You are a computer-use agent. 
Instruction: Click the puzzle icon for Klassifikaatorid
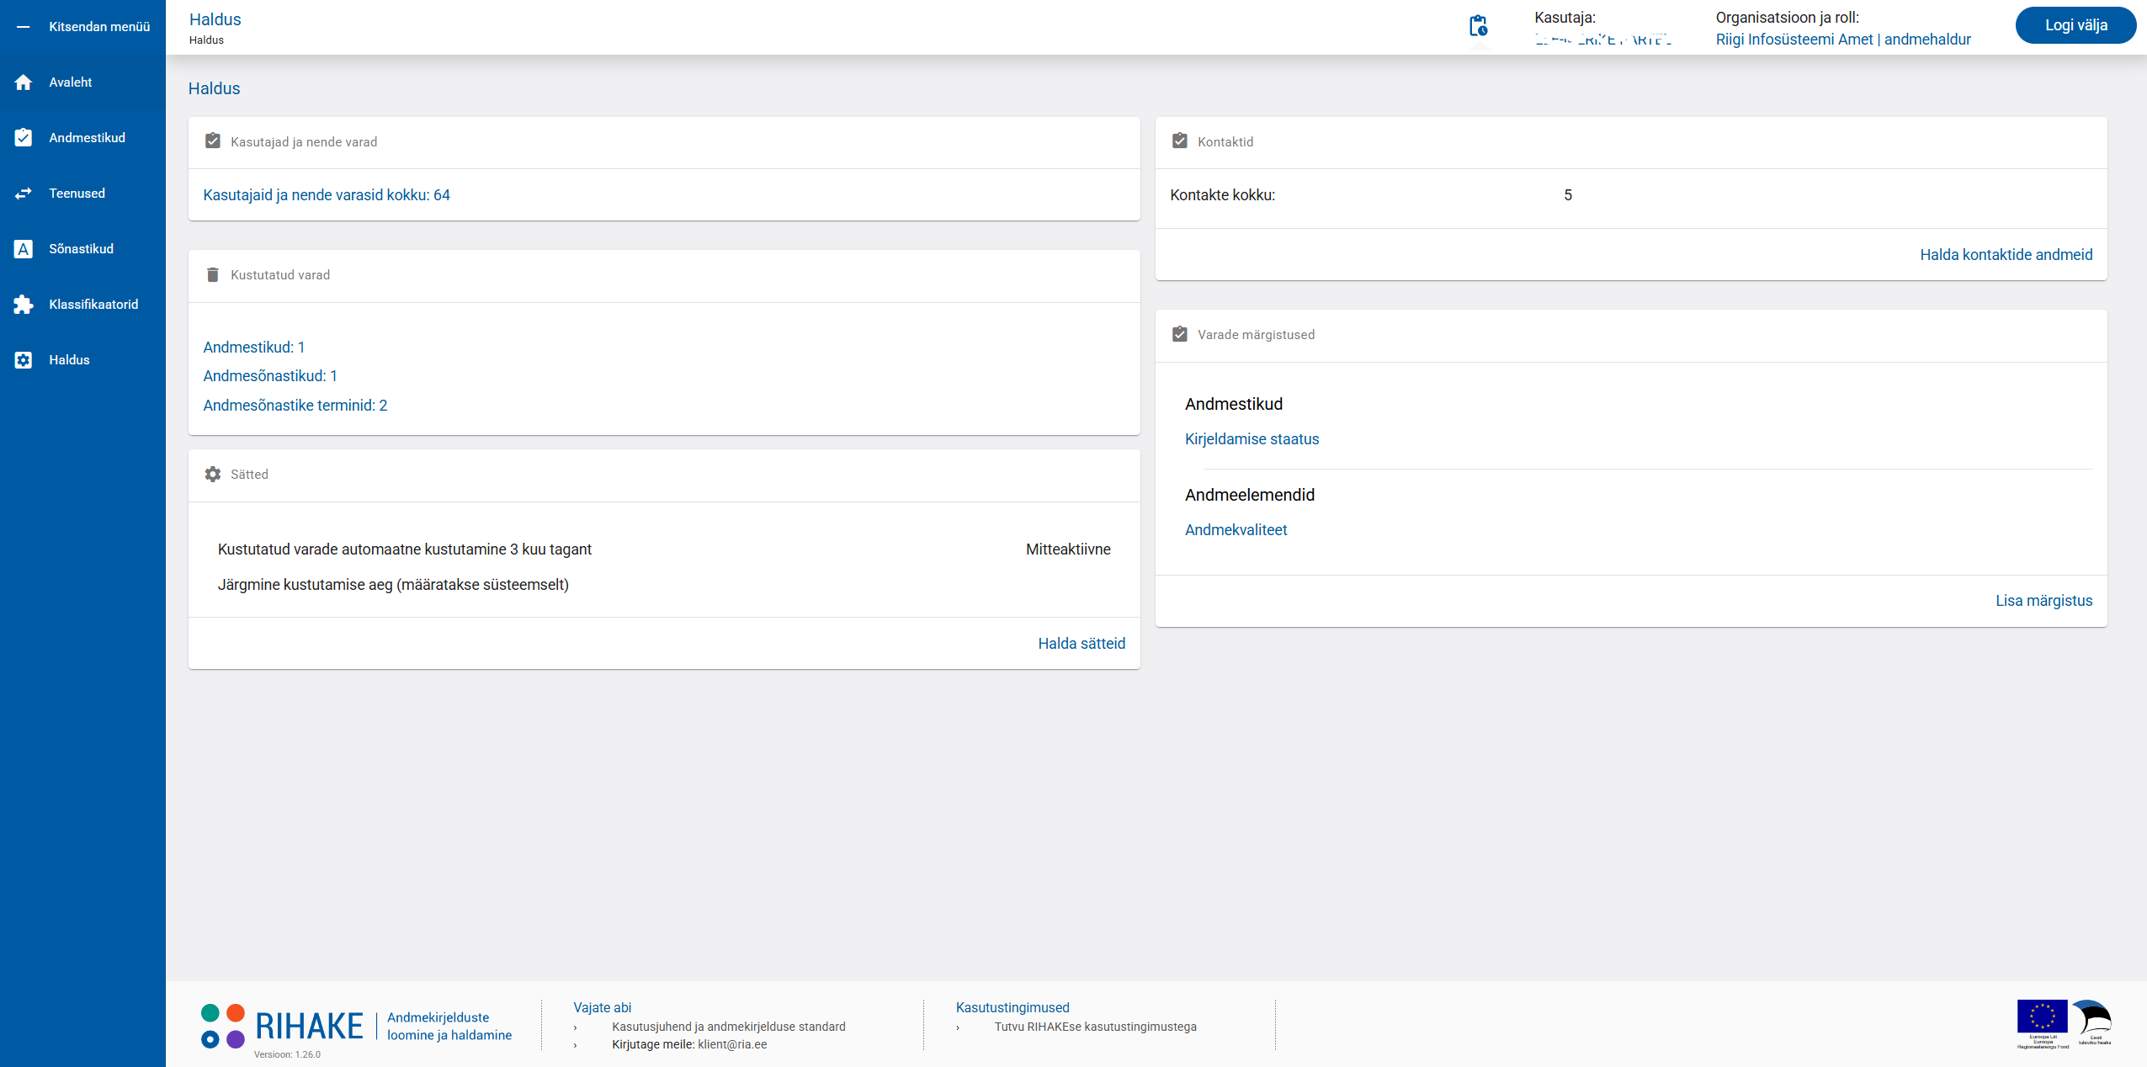coord(24,305)
